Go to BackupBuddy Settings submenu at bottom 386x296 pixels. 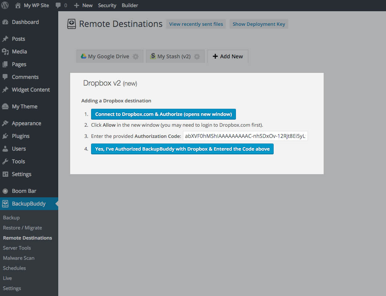12,289
